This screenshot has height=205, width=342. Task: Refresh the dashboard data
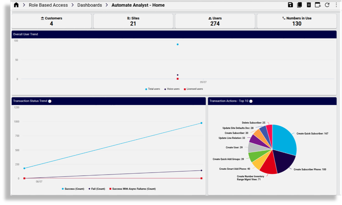tap(326, 5)
